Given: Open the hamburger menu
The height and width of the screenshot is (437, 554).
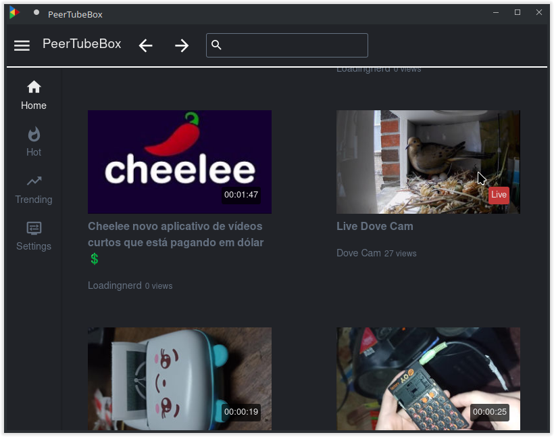Looking at the screenshot, I should [x=22, y=45].
